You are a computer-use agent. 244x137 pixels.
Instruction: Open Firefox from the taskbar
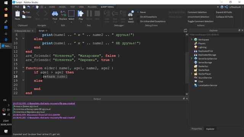(x=6, y=9)
